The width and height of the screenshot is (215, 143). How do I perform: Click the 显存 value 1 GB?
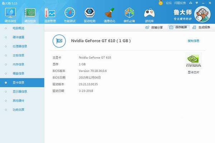pyautogui.click(x=82, y=64)
